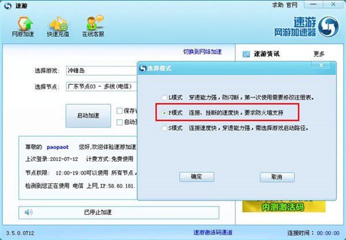Click the 上次登录:2012-07-12 text
The width and height of the screenshot is (346, 240).
52,159
